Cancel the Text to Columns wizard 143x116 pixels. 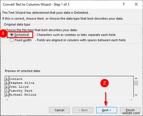point(59,110)
